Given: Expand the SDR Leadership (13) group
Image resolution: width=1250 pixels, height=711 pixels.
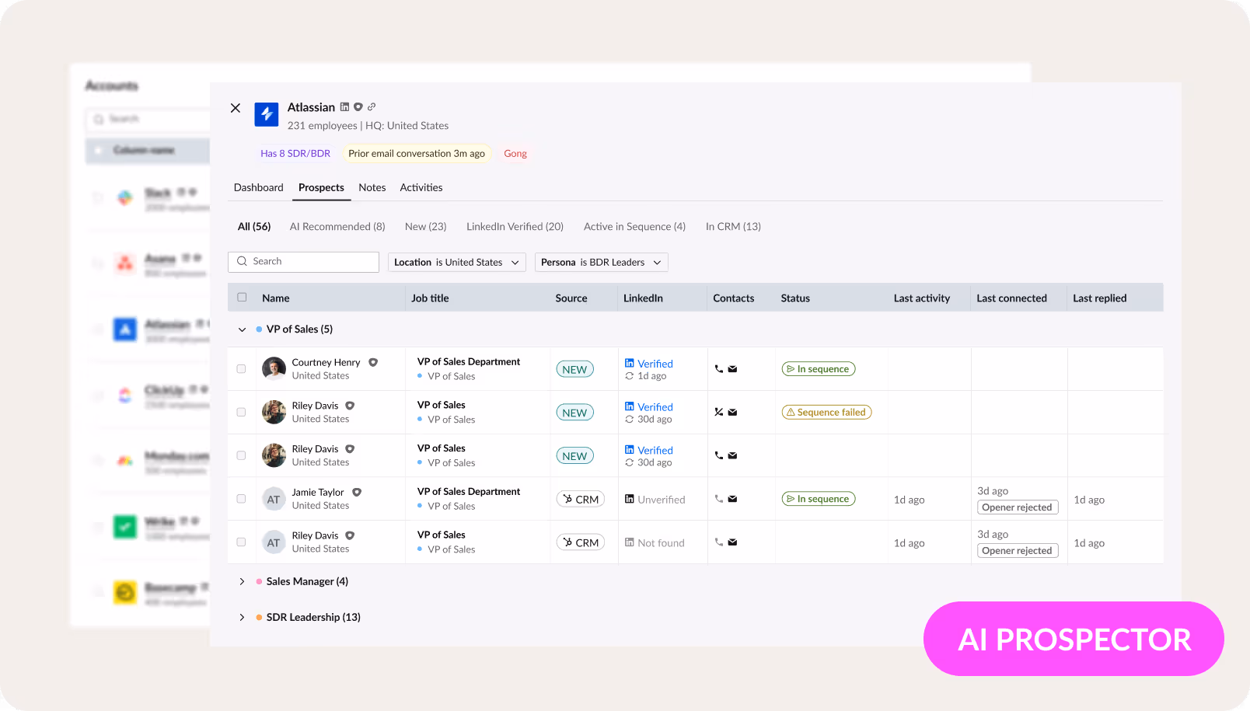Looking at the screenshot, I should [242, 617].
